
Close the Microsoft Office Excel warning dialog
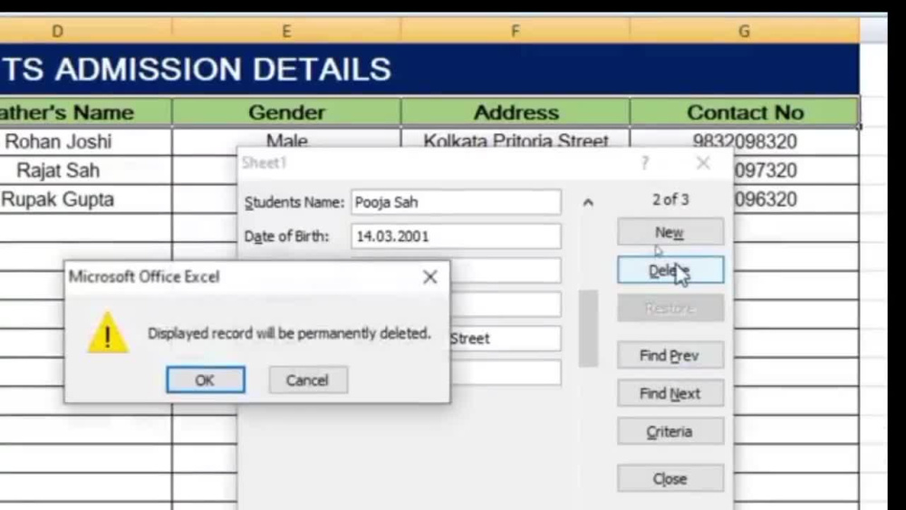[429, 277]
